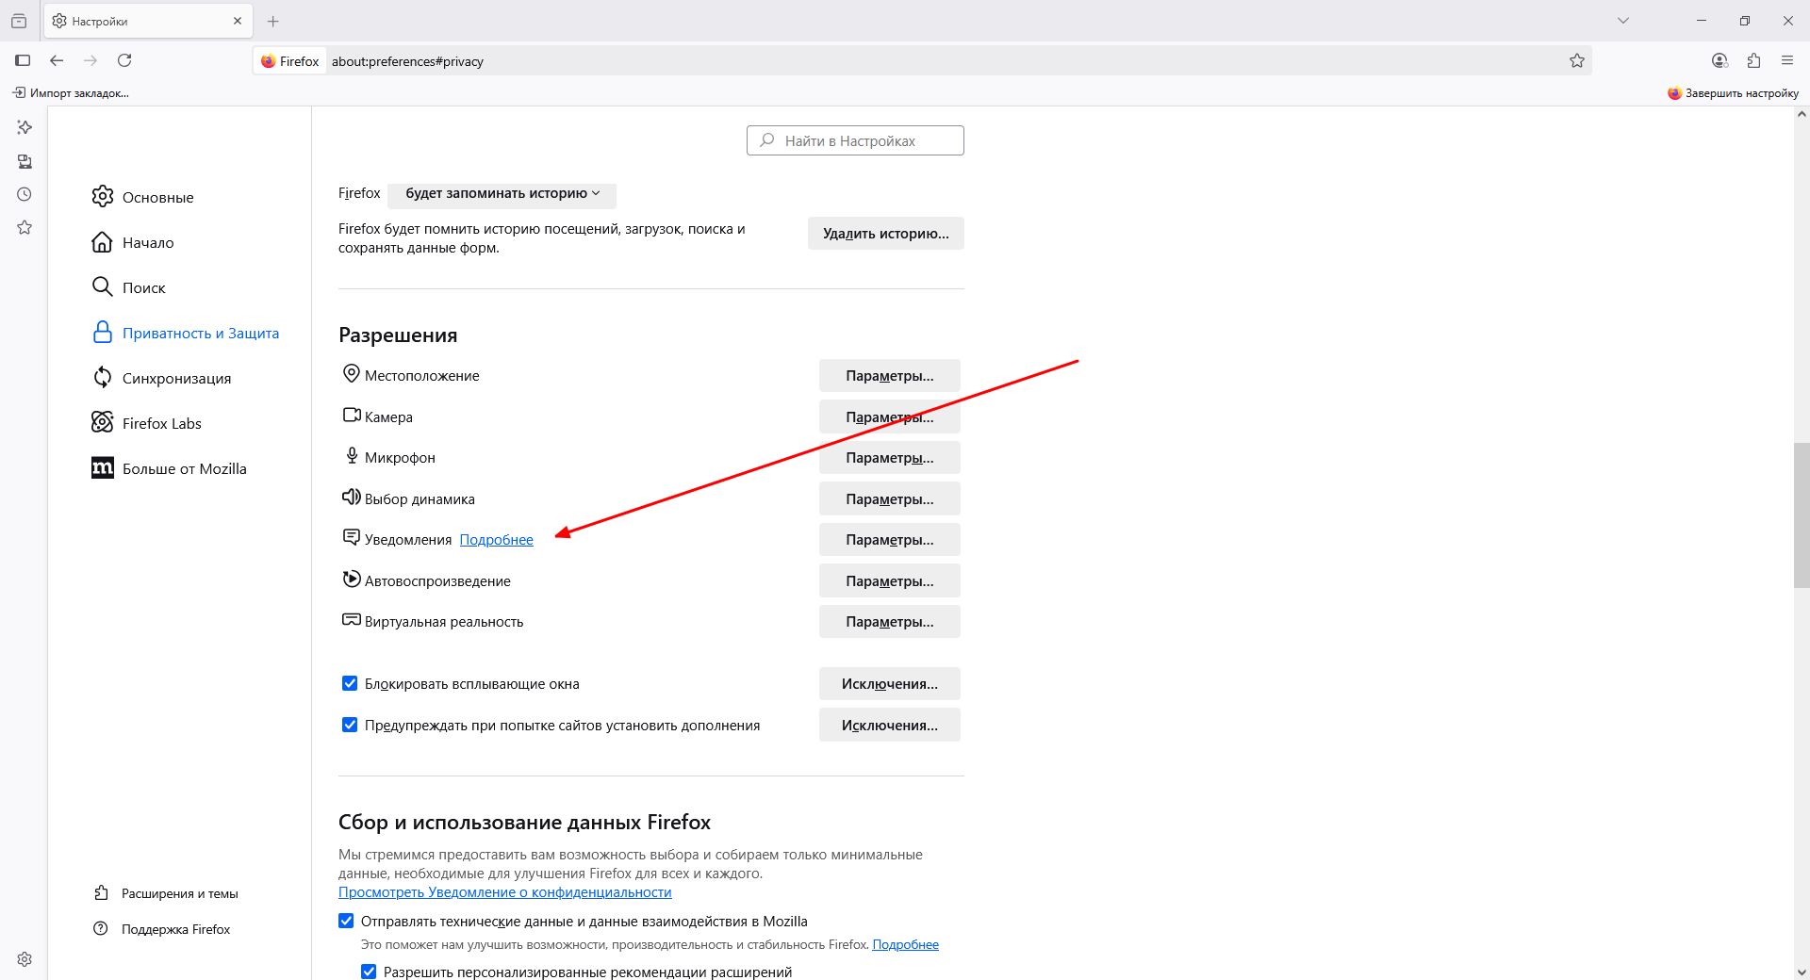Open the list-all-tabs dropdown arrow
1810x980 pixels.
[1623, 21]
